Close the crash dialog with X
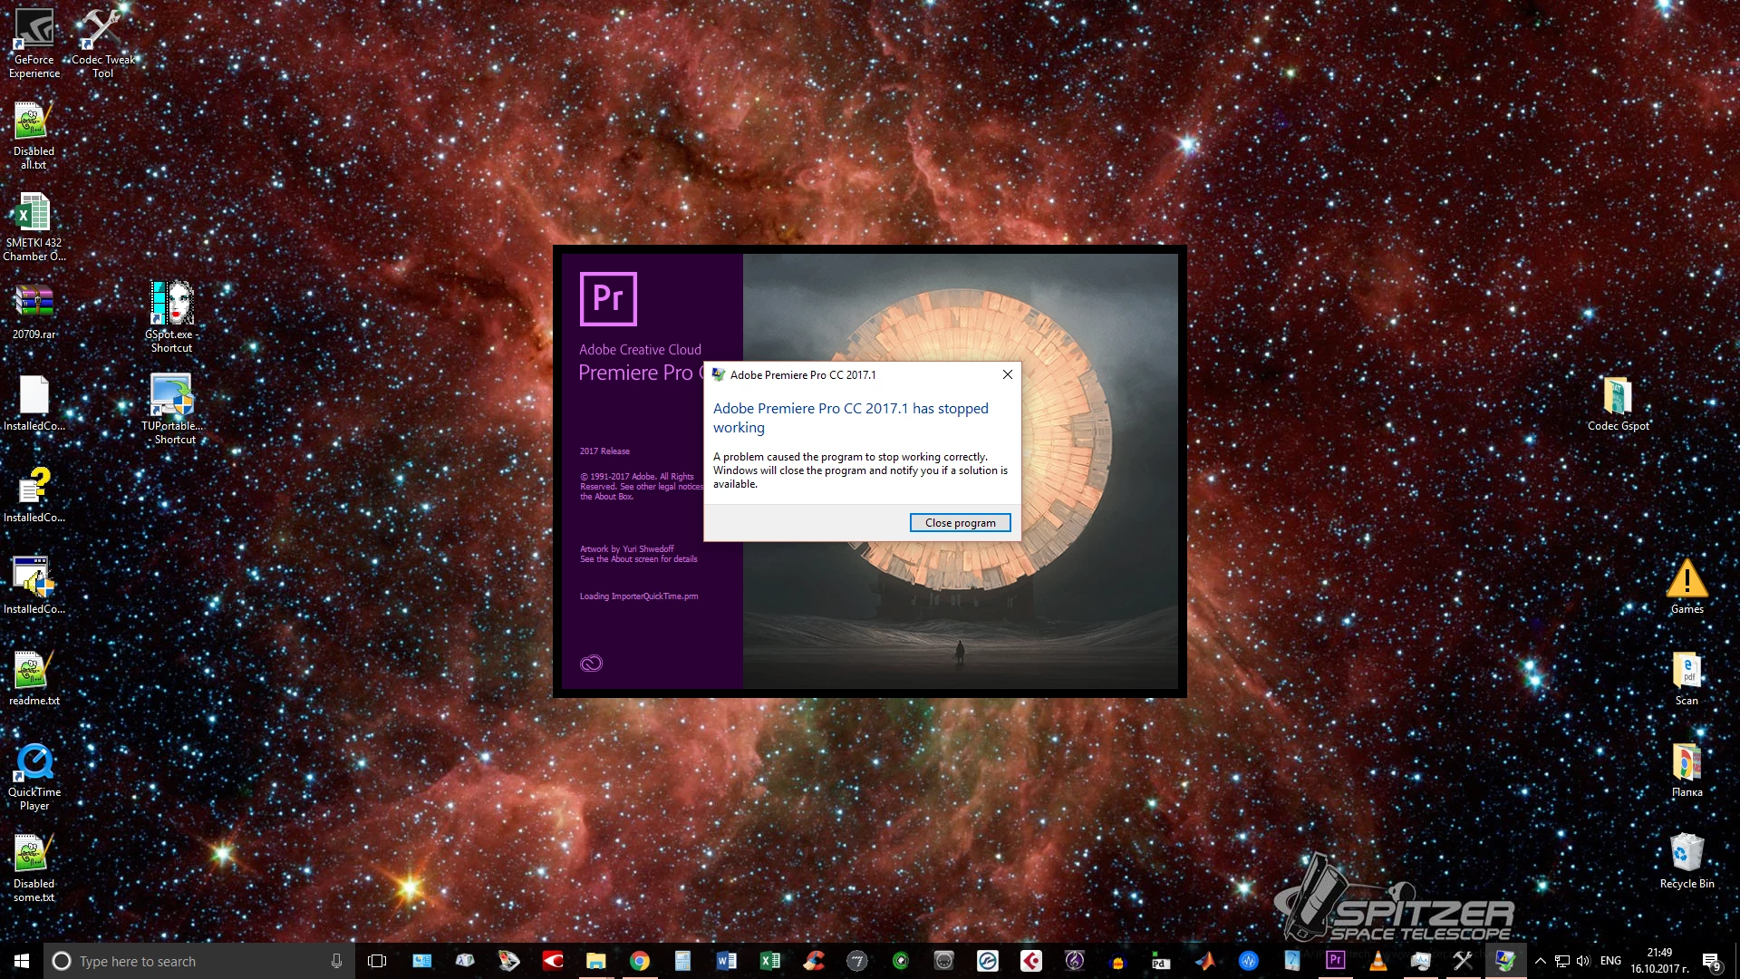 pyautogui.click(x=1007, y=374)
